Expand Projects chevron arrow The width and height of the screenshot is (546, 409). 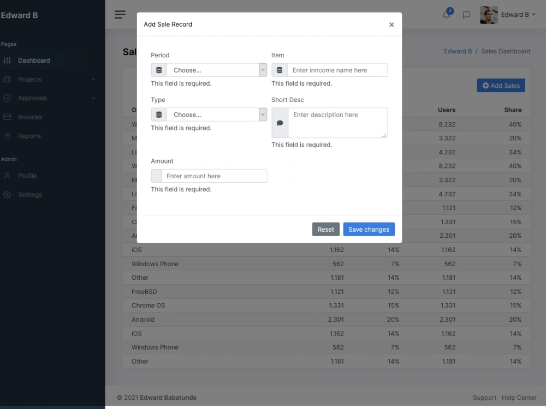93,79
